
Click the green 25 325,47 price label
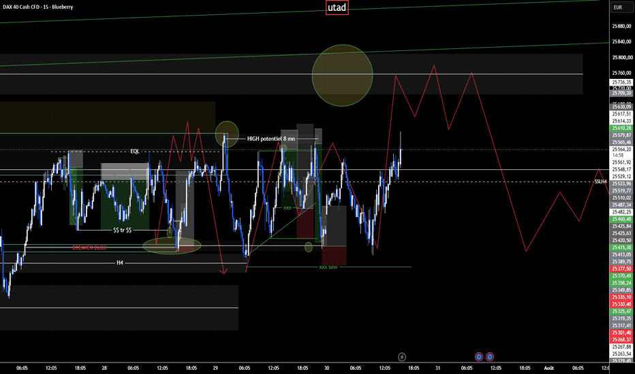[x=621, y=311]
